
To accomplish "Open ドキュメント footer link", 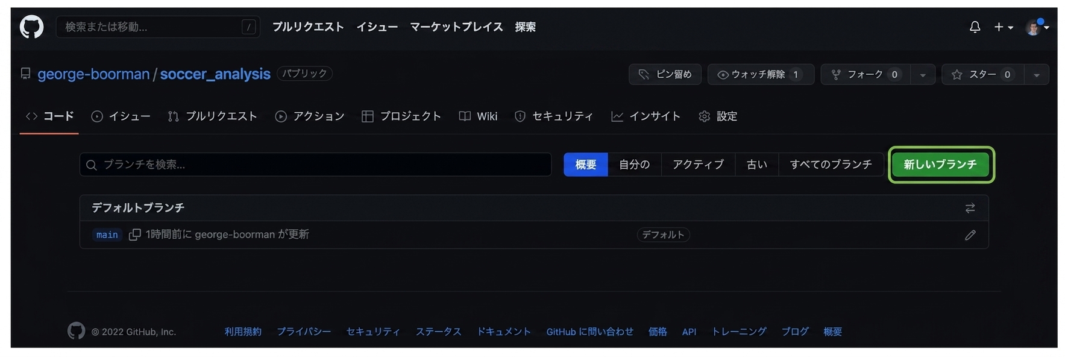I will (x=504, y=332).
